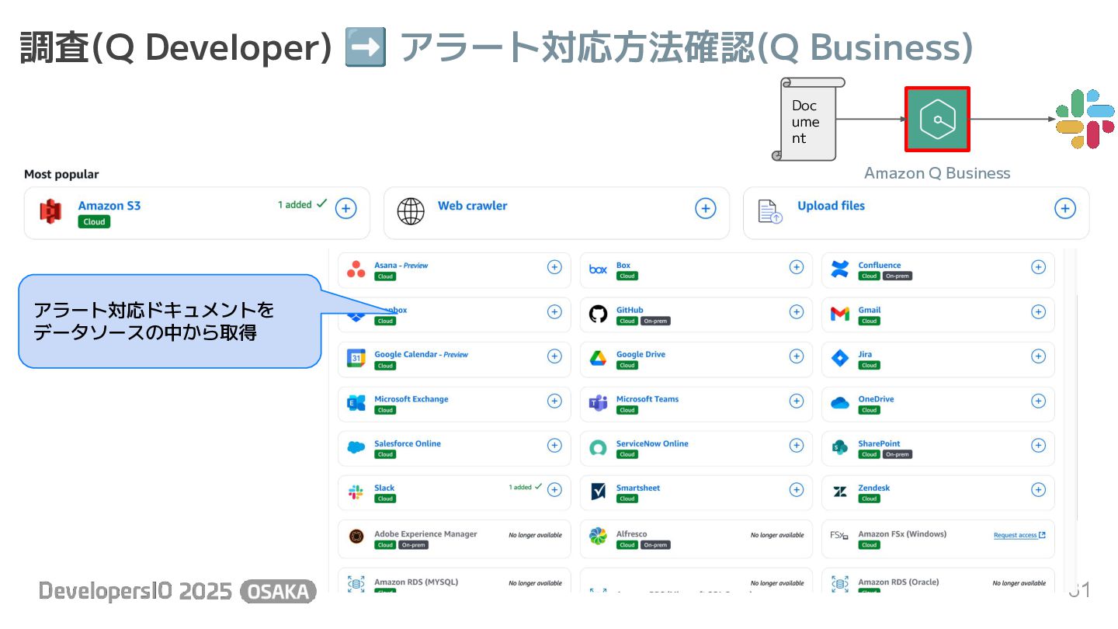Add Google Drive with plus button

point(797,356)
